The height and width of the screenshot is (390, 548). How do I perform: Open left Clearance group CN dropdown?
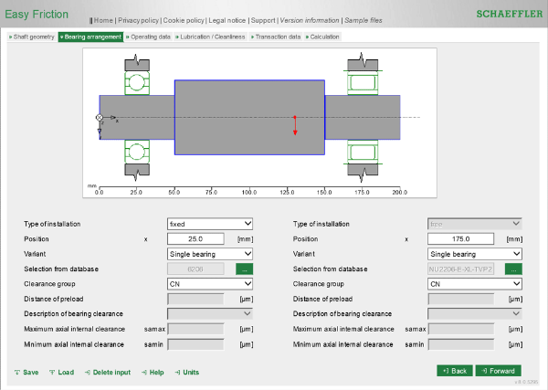[x=210, y=283]
